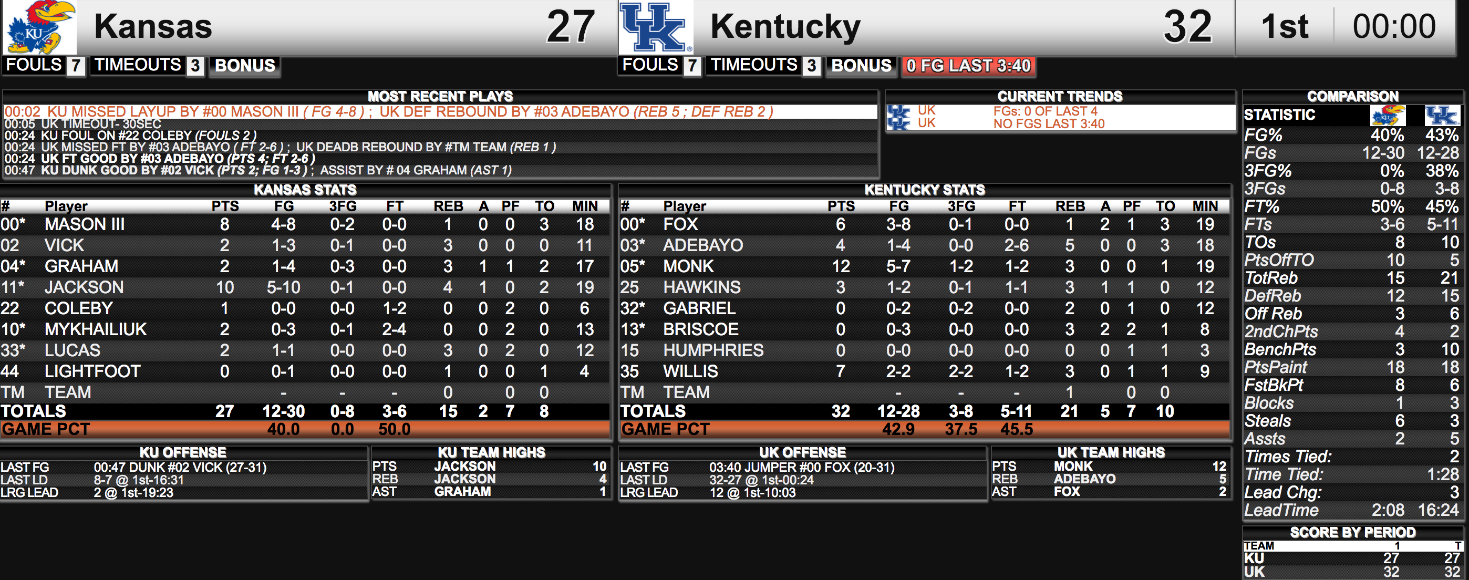This screenshot has height=580, width=1469.
Task: Click the Kentucky UK logo in header
Action: [656, 27]
